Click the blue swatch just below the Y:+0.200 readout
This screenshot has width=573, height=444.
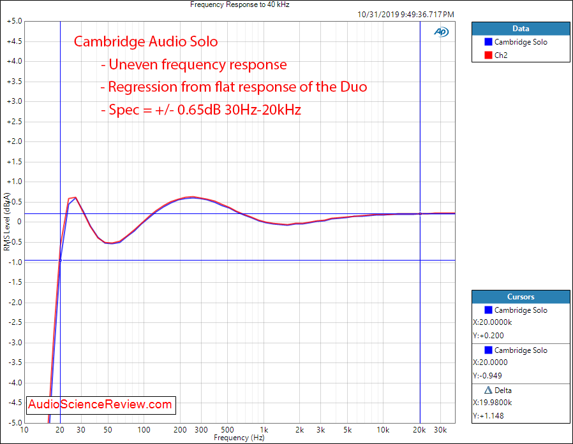tap(488, 350)
